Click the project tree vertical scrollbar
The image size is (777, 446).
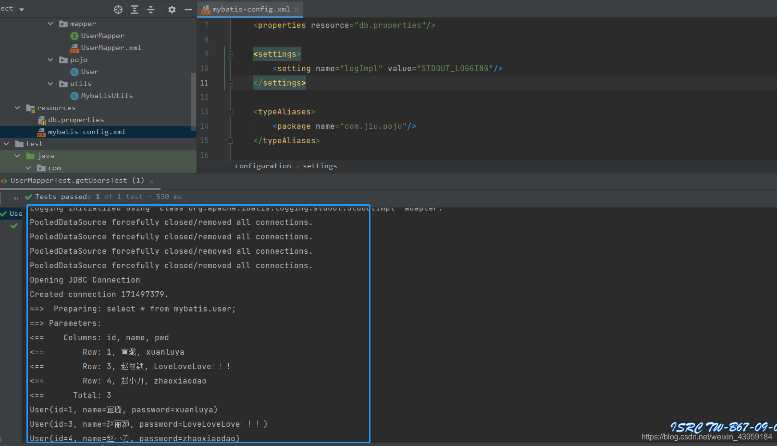click(x=193, y=101)
